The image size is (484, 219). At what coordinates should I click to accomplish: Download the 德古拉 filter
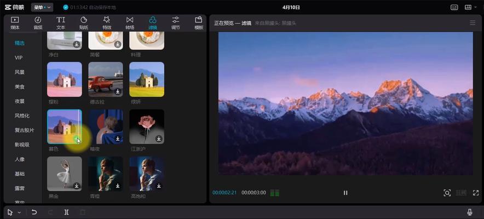(x=118, y=91)
